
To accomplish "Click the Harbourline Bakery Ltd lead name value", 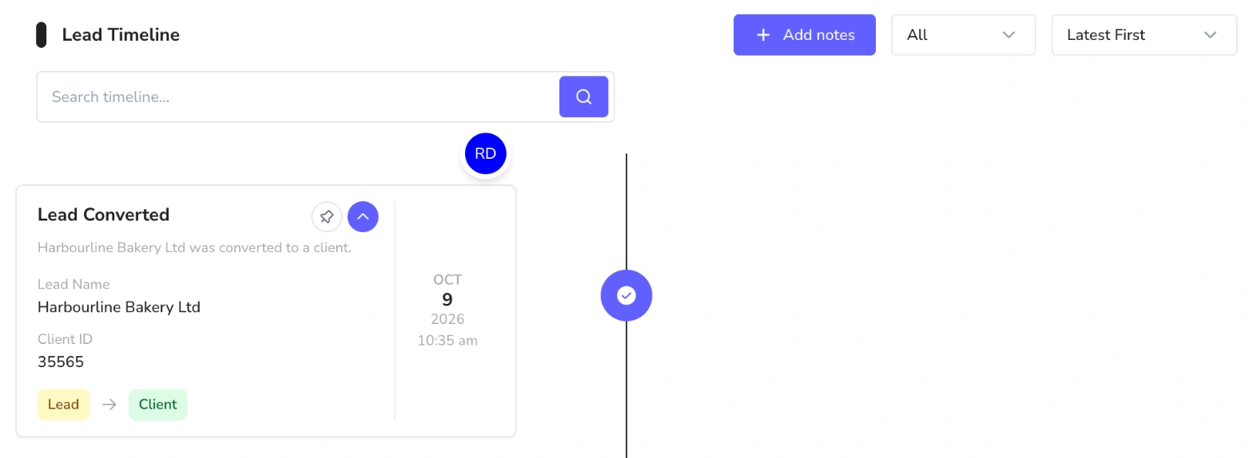I will 119,307.
